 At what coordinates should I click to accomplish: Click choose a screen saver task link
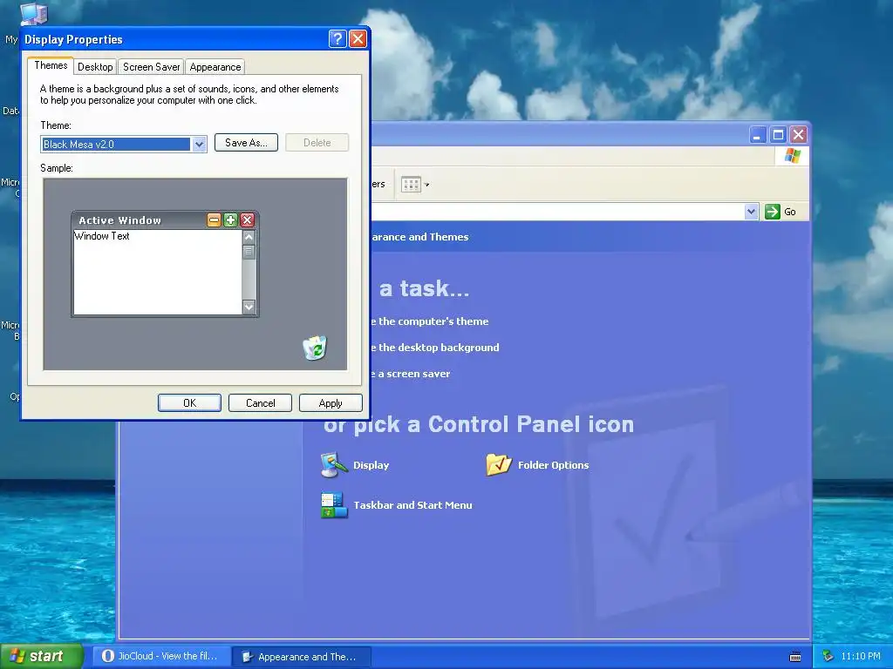[412, 374]
